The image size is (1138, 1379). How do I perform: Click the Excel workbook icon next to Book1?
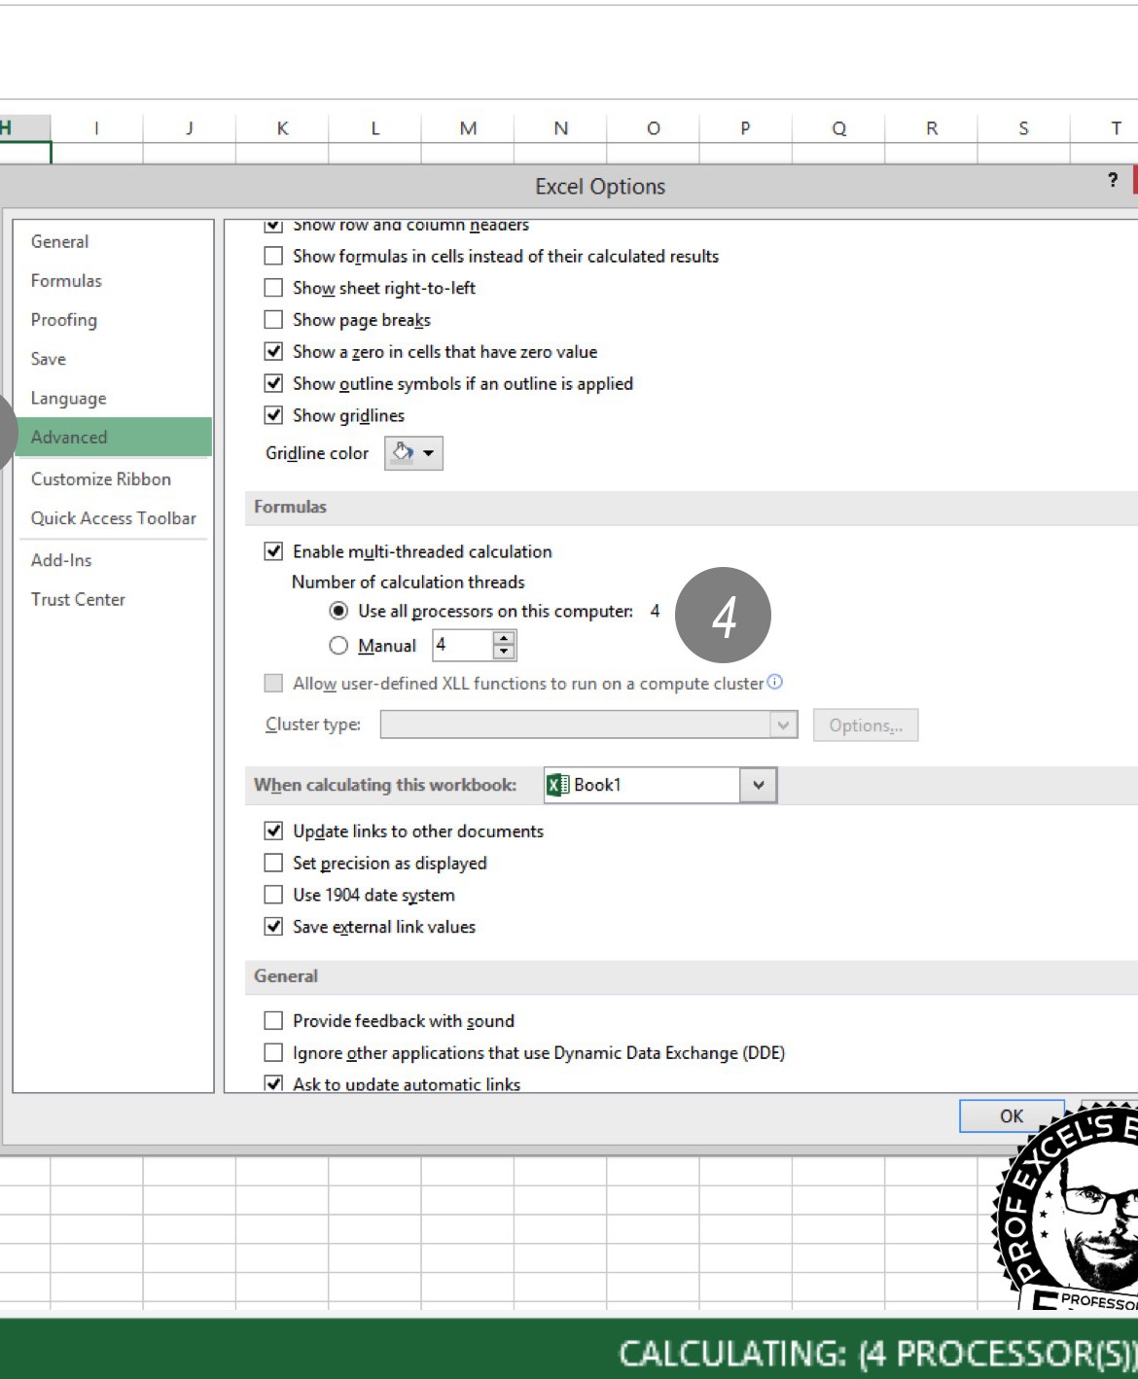point(556,785)
